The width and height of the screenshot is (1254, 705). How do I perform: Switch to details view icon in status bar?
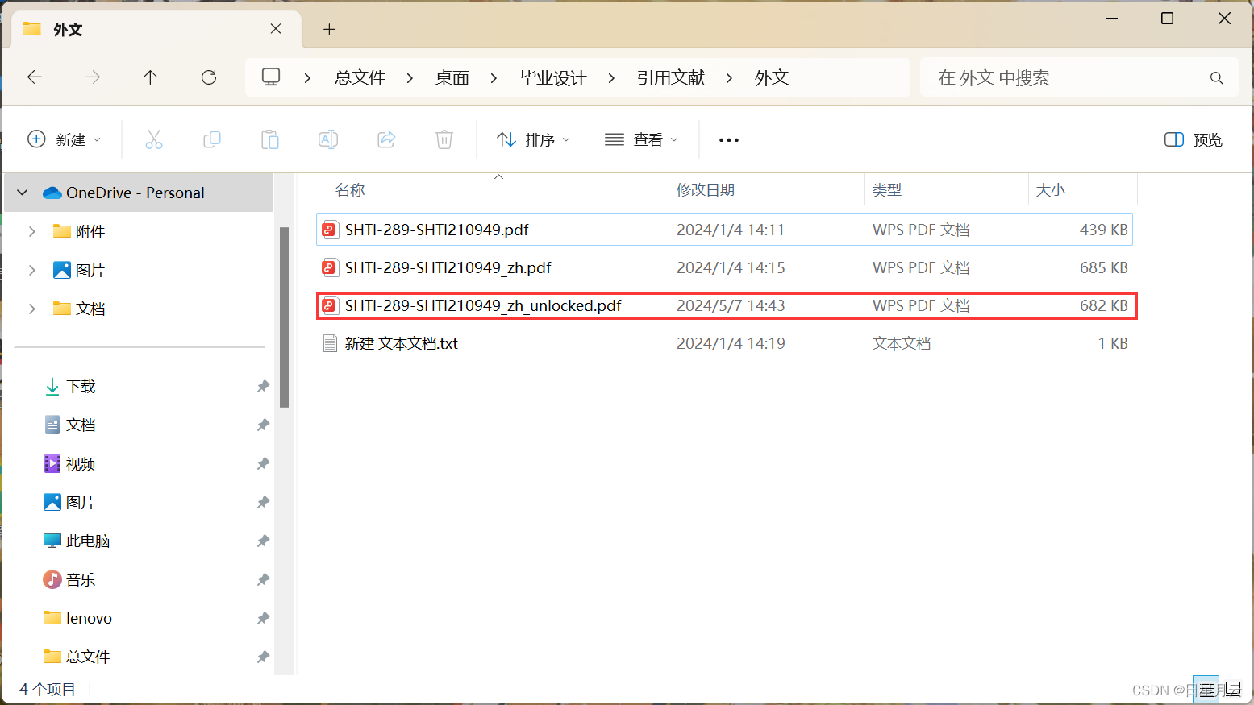[1206, 690]
